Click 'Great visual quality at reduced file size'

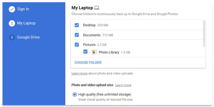pos(105,99)
